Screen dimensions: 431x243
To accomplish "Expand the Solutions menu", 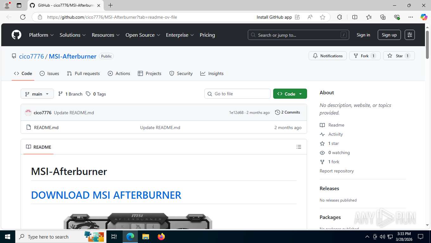I will pyautogui.click(x=73, y=35).
